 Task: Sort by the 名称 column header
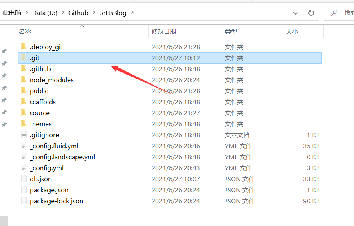(25, 31)
